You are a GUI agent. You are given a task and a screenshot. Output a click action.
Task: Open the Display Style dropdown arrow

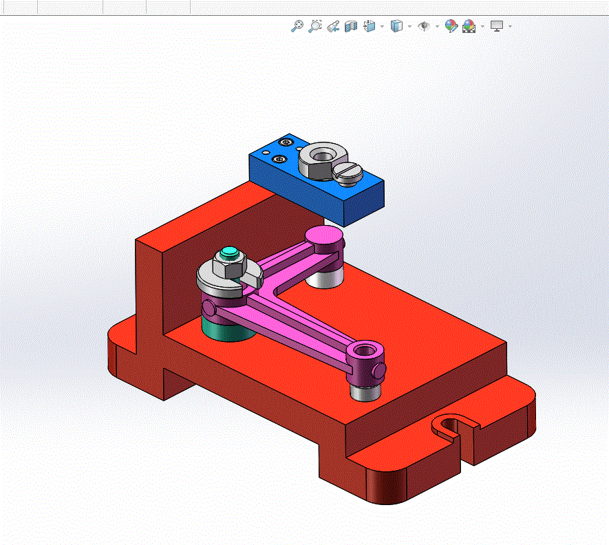(x=409, y=26)
